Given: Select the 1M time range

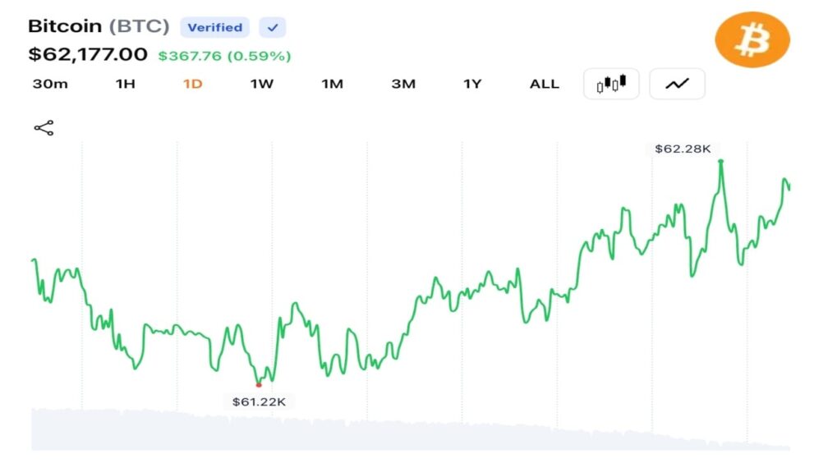Looking at the screenshot, I should tap(332, 84).
